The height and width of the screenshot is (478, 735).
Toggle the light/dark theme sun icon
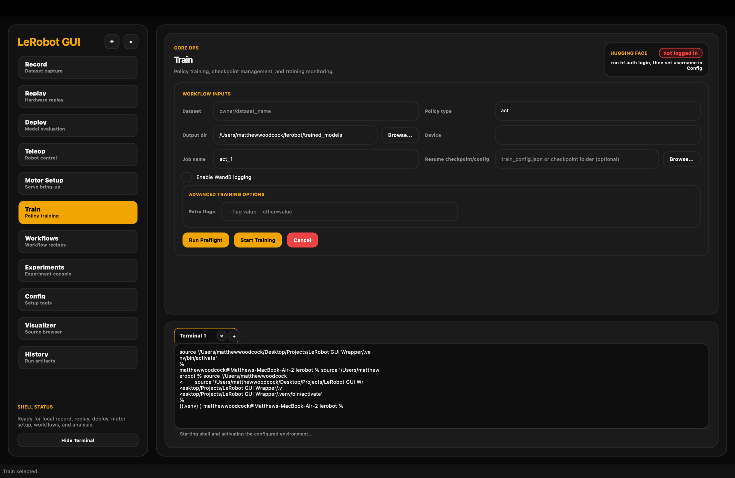pos(112,42)
